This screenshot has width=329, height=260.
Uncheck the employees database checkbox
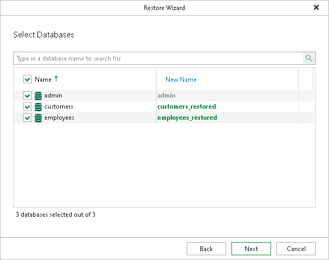point(27,118)
